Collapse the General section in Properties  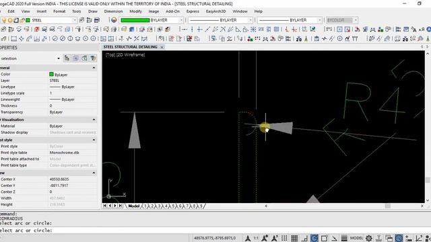coord(94,68)
